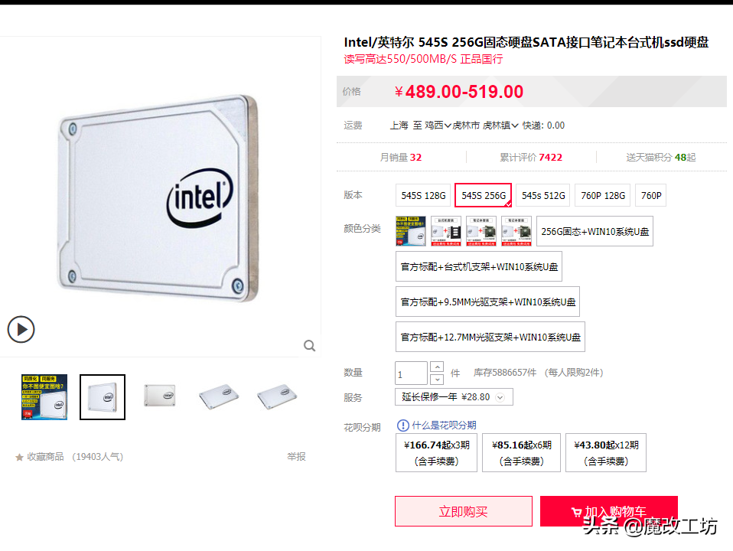
Task: Select the first color classification image swatch
Action: pos(411,231)
